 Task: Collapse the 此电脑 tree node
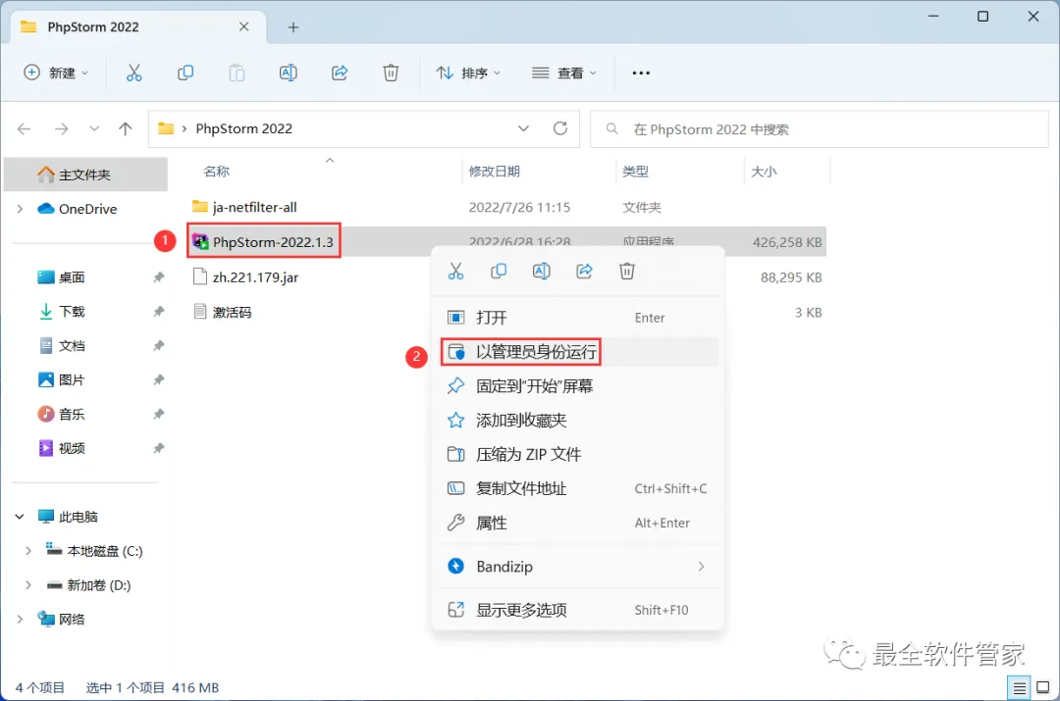click(x=20, y=517)
